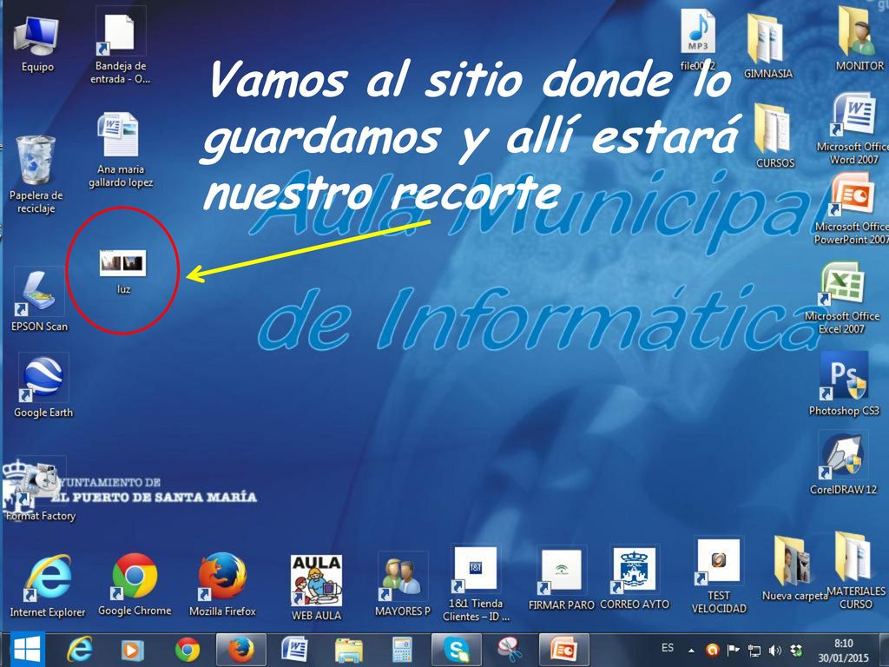
Task: Launch Microsoft Office PowerPoint 2007
Action: pyautogui.click(x=852, y=209)
